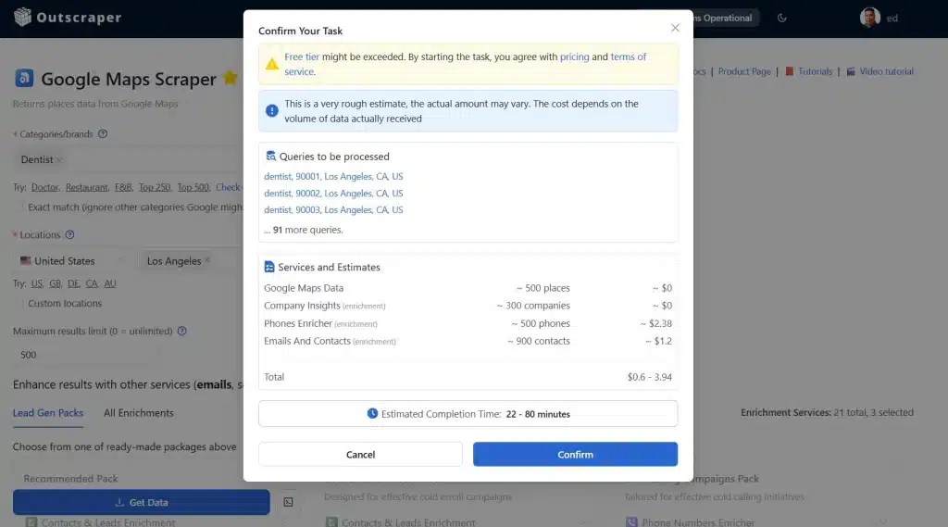948x527 pixels.
Task: Open Categories/brands help icon
Action: point(103,133)
